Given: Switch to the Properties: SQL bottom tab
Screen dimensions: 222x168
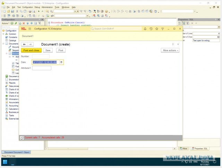Looking at the screenshot, I should [200, 149].
